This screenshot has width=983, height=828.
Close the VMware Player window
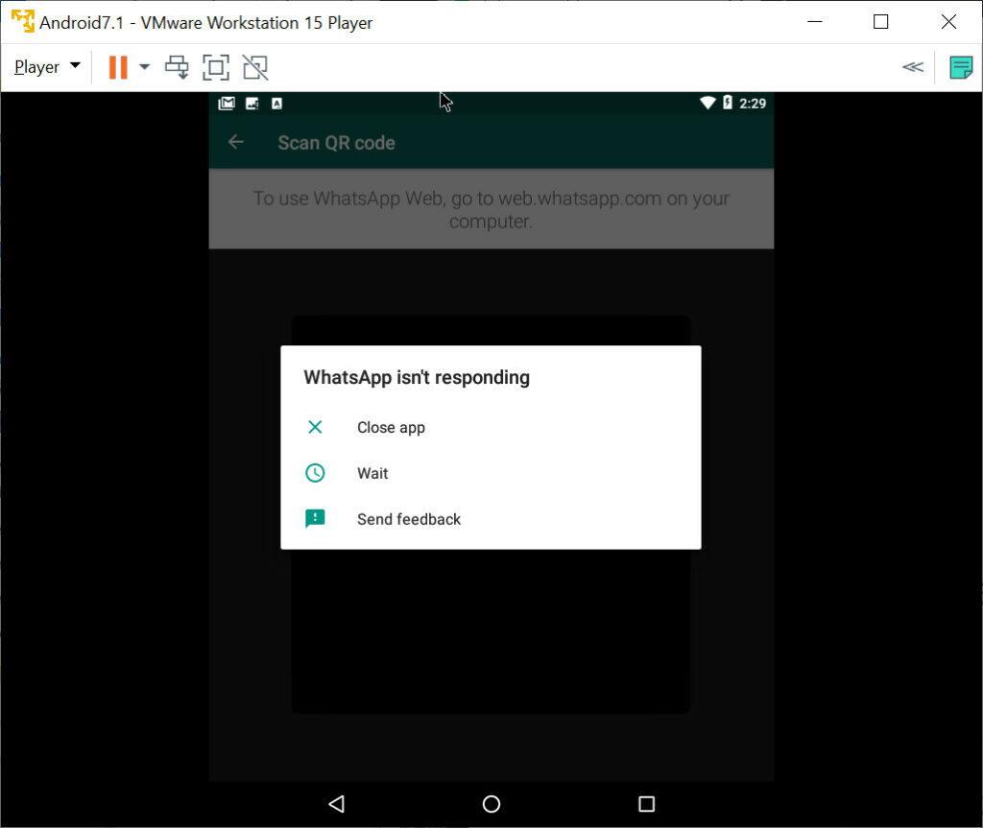point(948,21)
